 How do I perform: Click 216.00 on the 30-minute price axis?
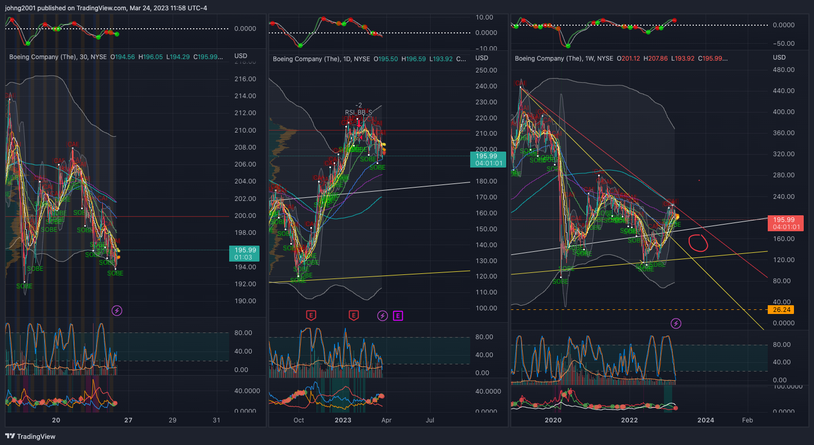(x=245, y=79)
